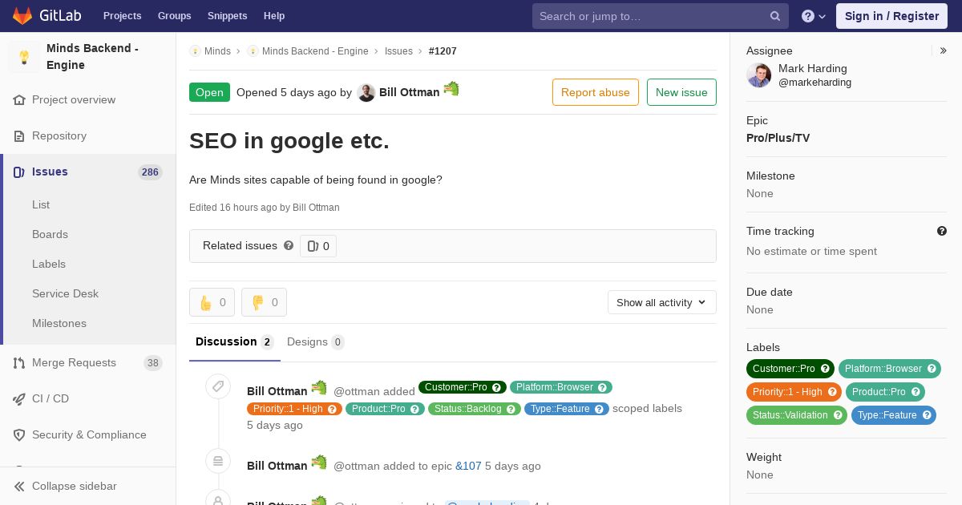This screenshot has width=962, height=505.
Task: Click the epic-added timeline icon
Action: pos(218,461)
